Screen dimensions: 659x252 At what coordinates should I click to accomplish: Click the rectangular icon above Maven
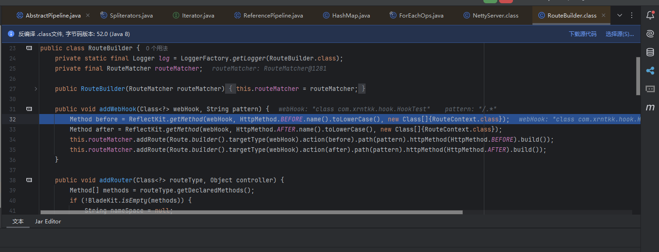pos(650,89)
